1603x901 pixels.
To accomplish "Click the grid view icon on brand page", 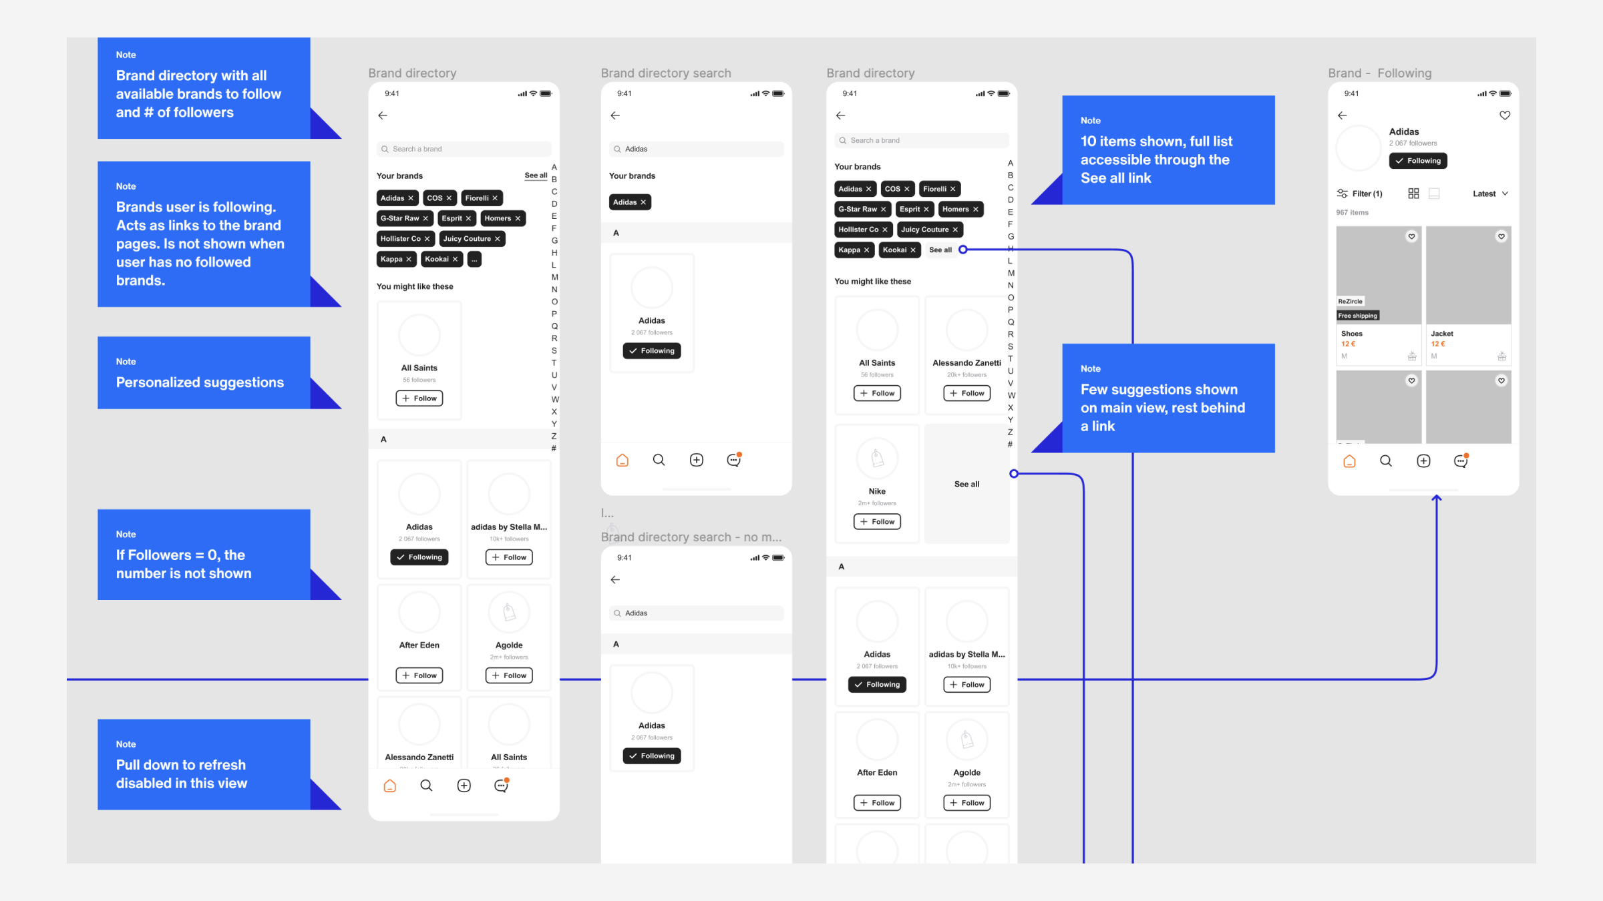I will pyautogui.click(x=1413, y=194).
